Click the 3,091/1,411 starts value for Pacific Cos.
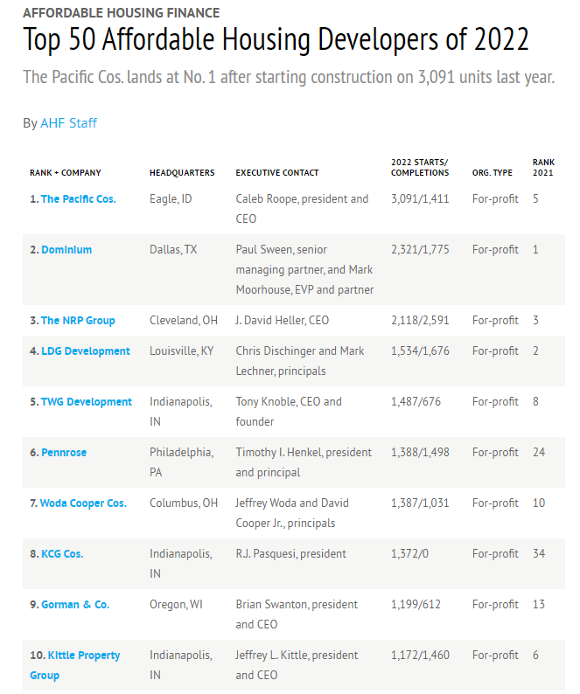Viewport: 580px width, 694px height. tap(420, 199)
